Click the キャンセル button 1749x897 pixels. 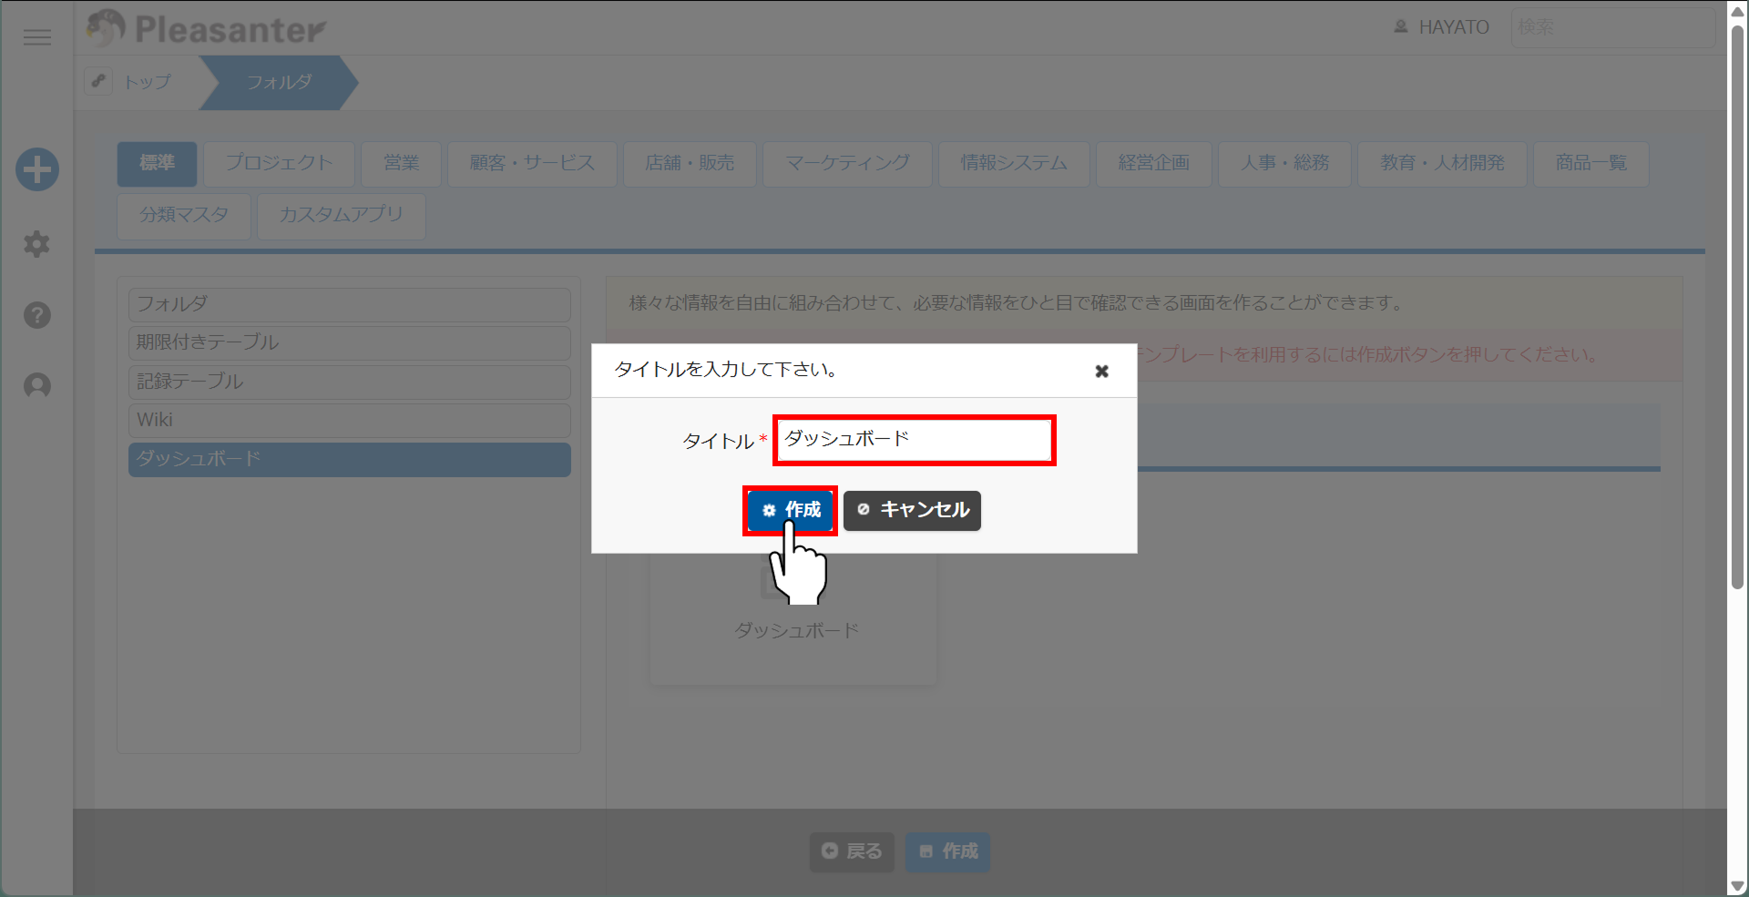tap(912, 510)
